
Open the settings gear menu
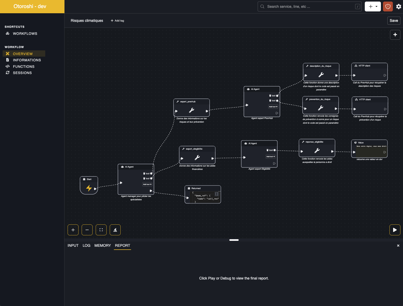pos(399,6)
